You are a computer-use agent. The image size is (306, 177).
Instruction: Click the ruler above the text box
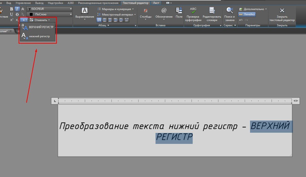tap(175, 101)
